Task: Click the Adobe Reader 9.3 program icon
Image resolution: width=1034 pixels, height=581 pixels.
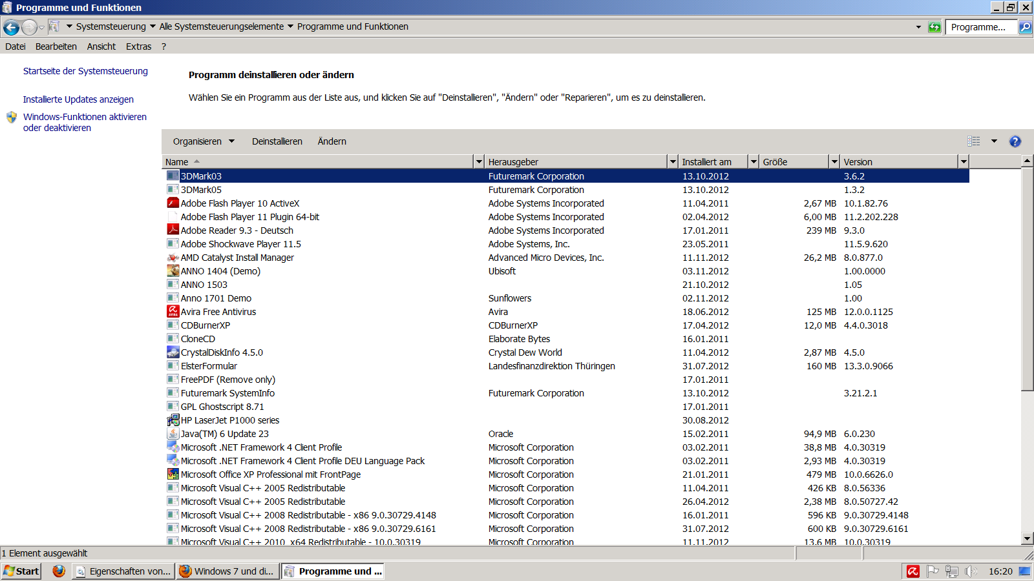Action: pyautogui.click(x=173, y=230)
